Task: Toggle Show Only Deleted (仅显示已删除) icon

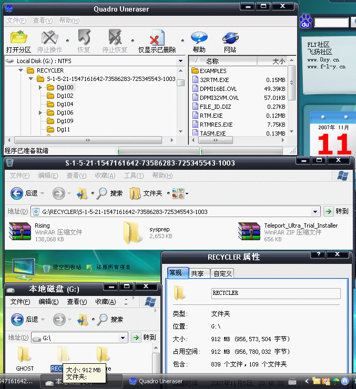Action: [157, 38]
